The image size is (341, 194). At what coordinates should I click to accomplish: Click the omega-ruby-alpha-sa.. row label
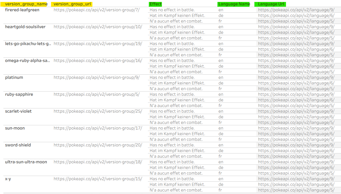(x=28, y=61)
